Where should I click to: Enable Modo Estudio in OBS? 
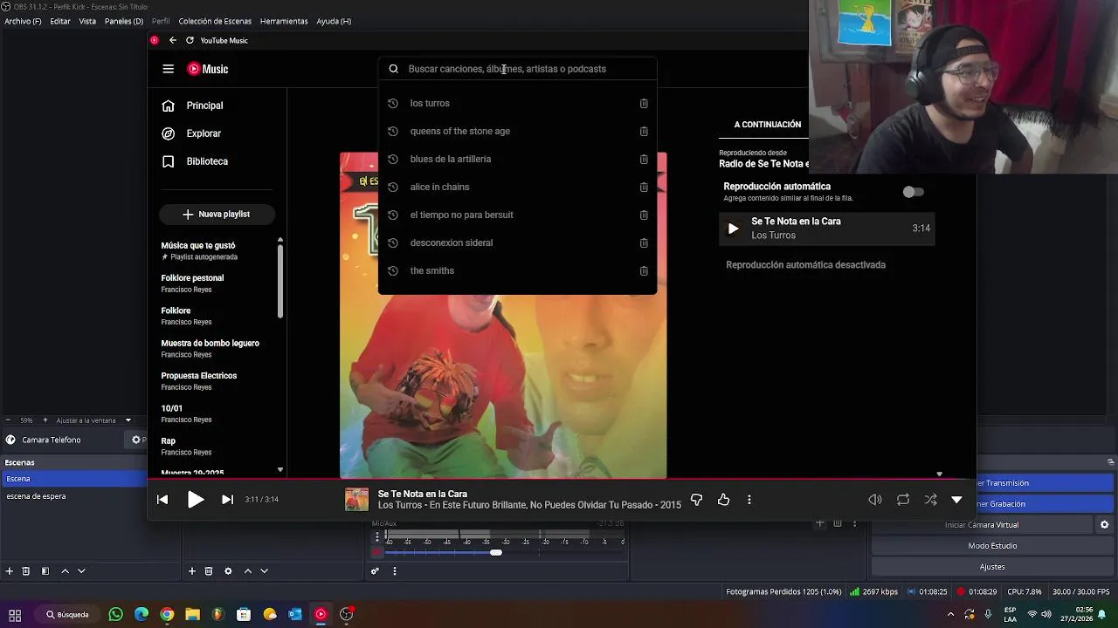pyautogui.click(x=992, y=545)
